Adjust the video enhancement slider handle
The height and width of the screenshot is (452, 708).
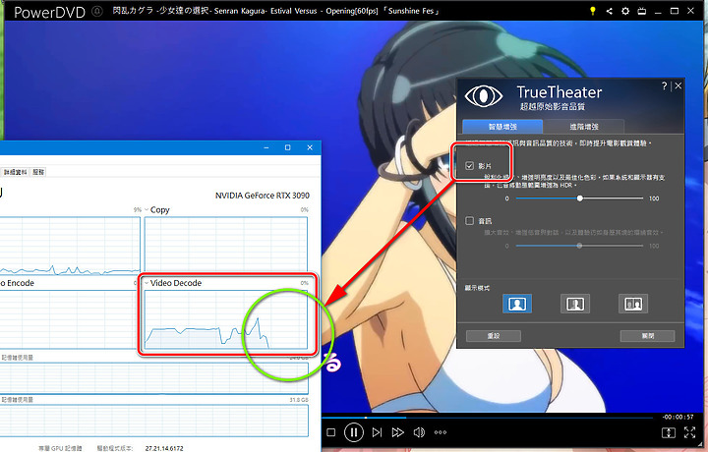[x=580, y=198]
